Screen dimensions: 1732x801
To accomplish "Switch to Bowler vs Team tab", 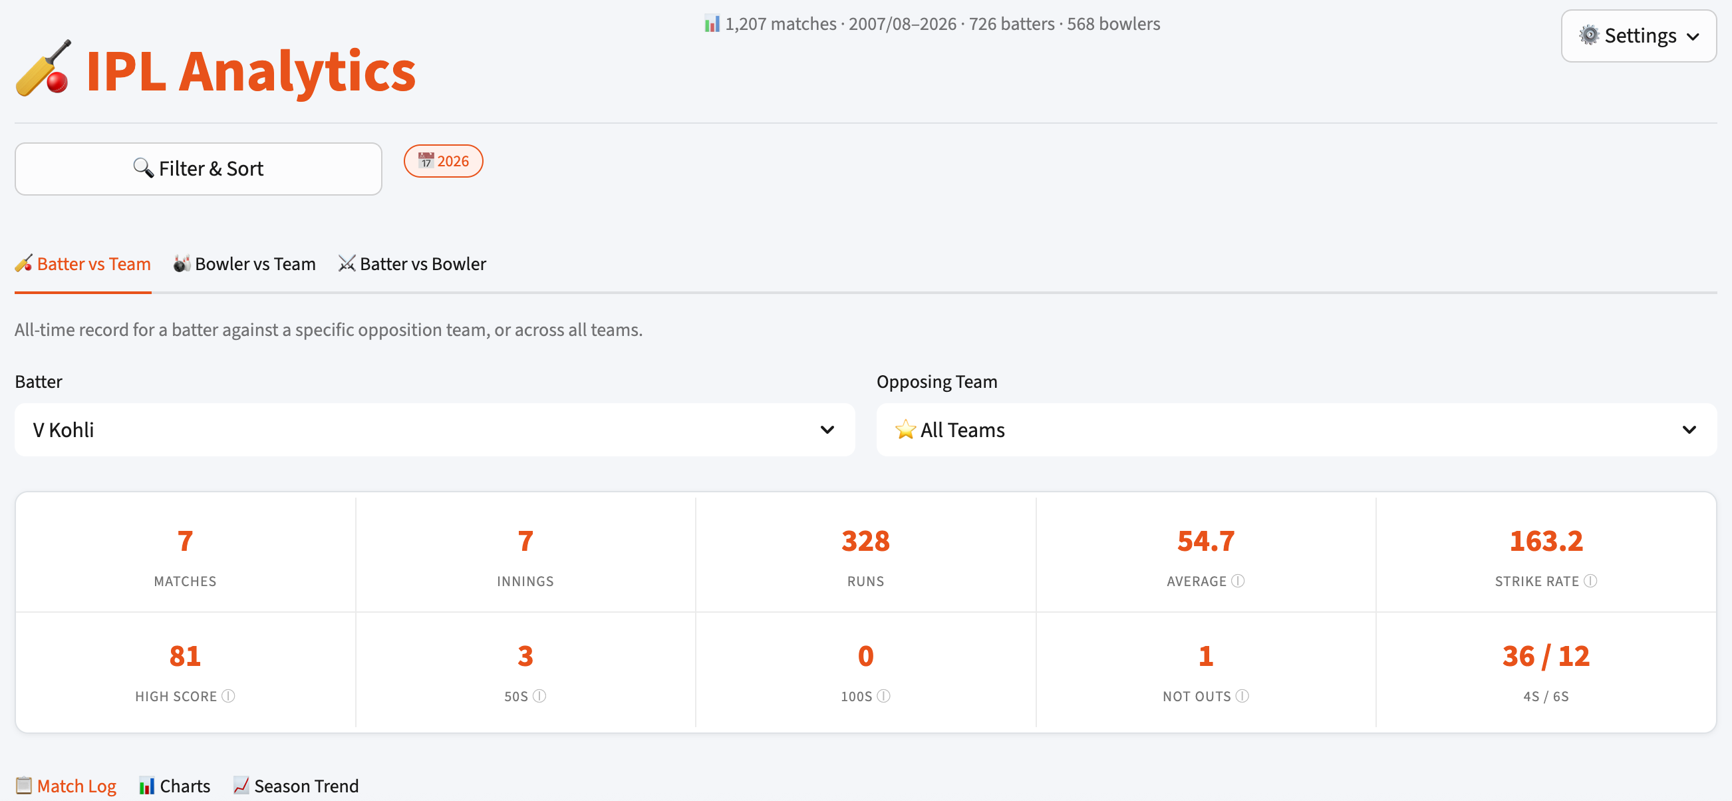I will click(x=244, y=264).
